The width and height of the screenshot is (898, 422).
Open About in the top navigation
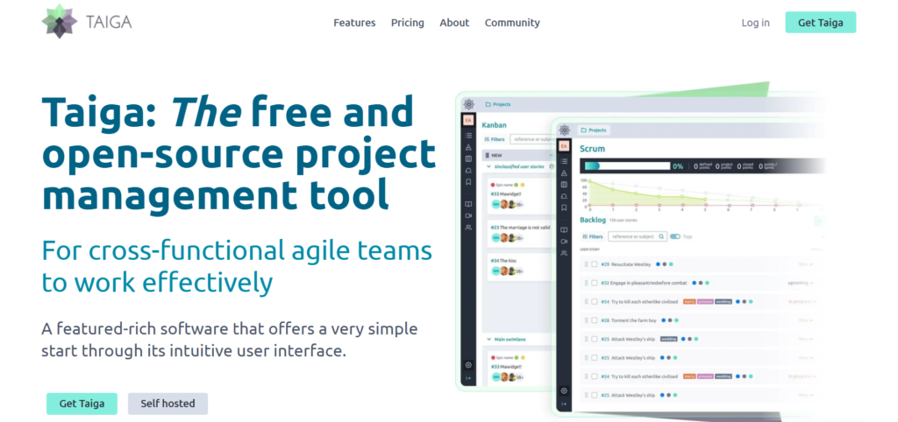point(454,23)
